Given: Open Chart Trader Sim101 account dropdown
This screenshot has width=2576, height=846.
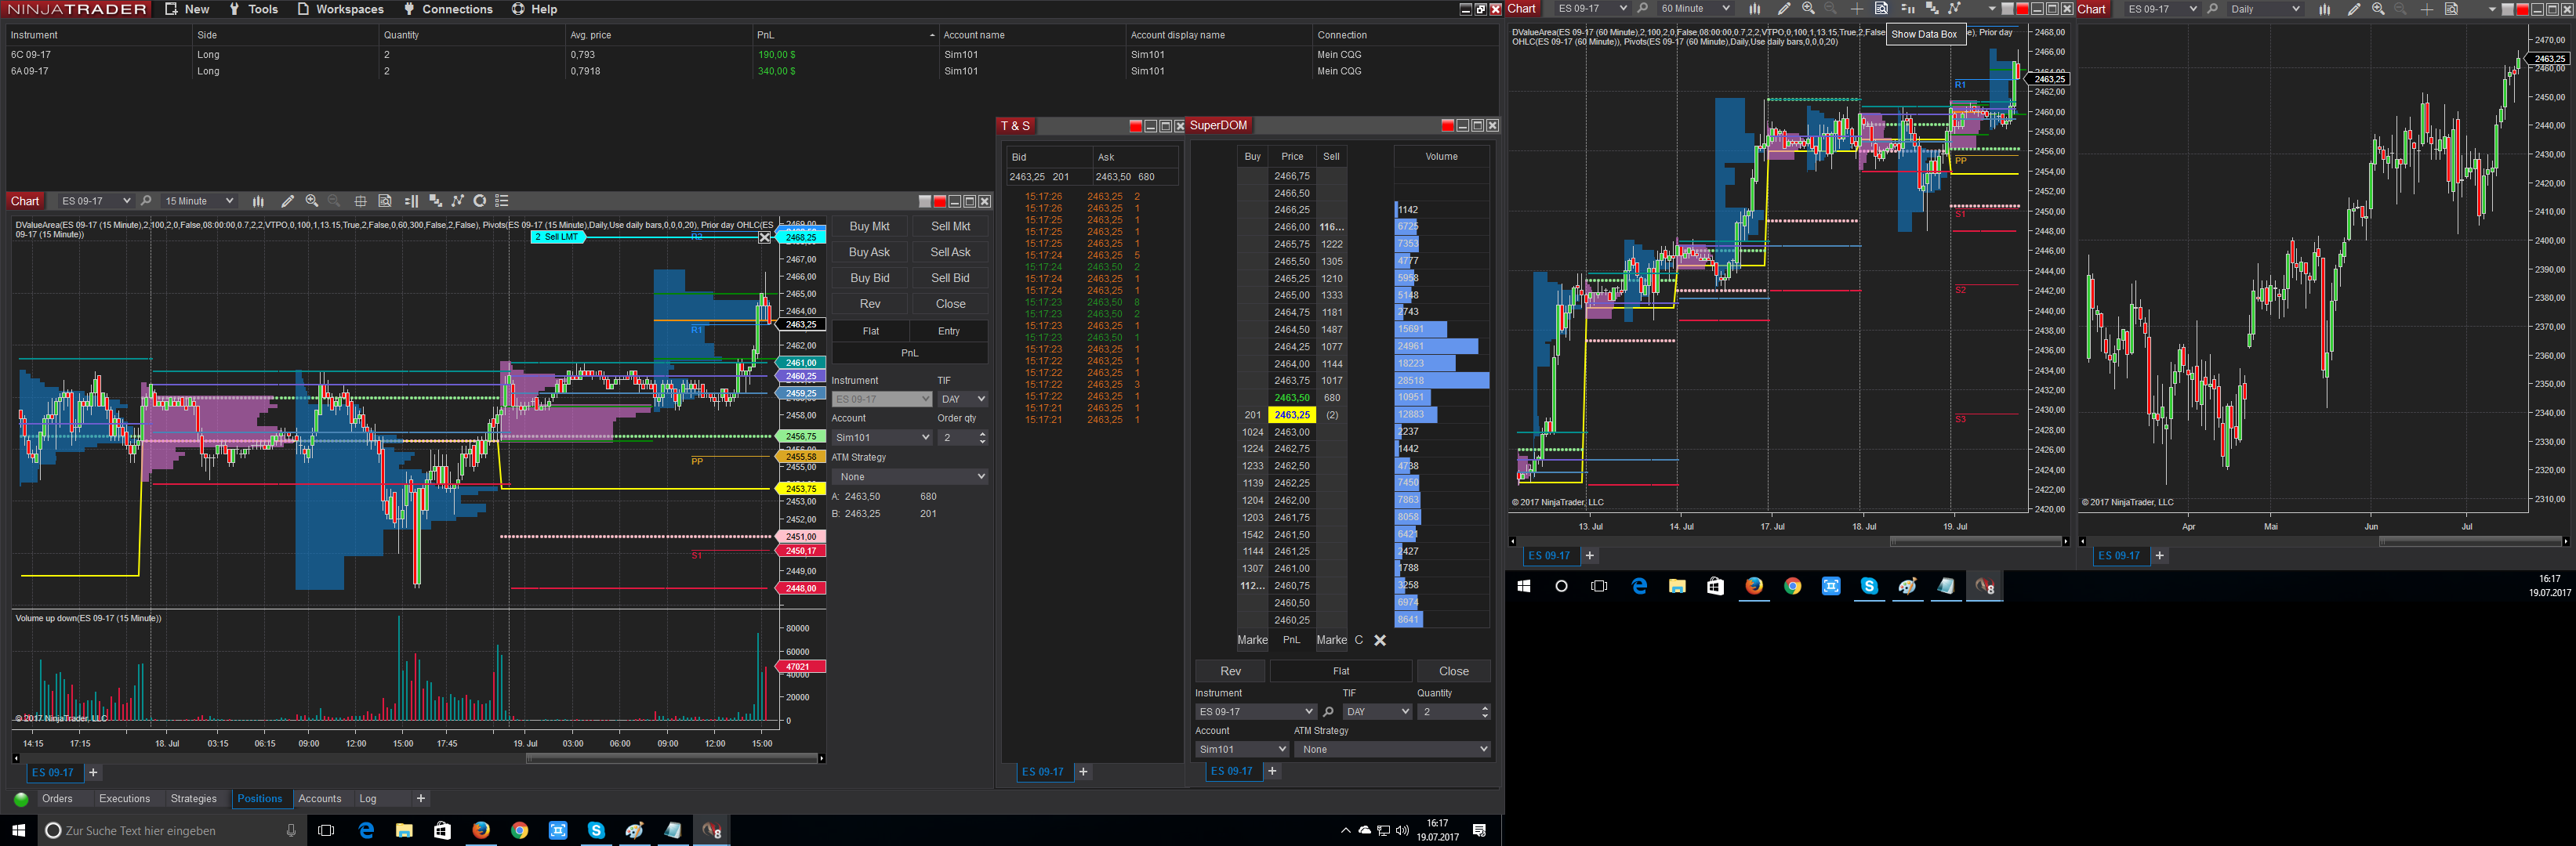Looking at the screenshot, I should pyautogui.click(x=882, y=437).
